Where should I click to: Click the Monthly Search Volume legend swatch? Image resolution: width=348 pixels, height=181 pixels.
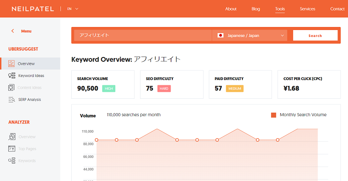pyautogui.click(x=274, y=115)
